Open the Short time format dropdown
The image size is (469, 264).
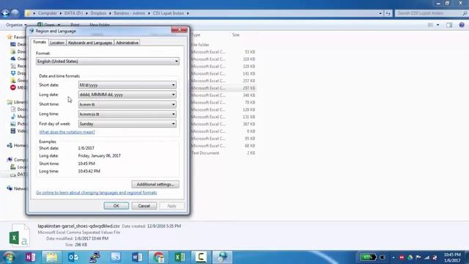[173, 104]
